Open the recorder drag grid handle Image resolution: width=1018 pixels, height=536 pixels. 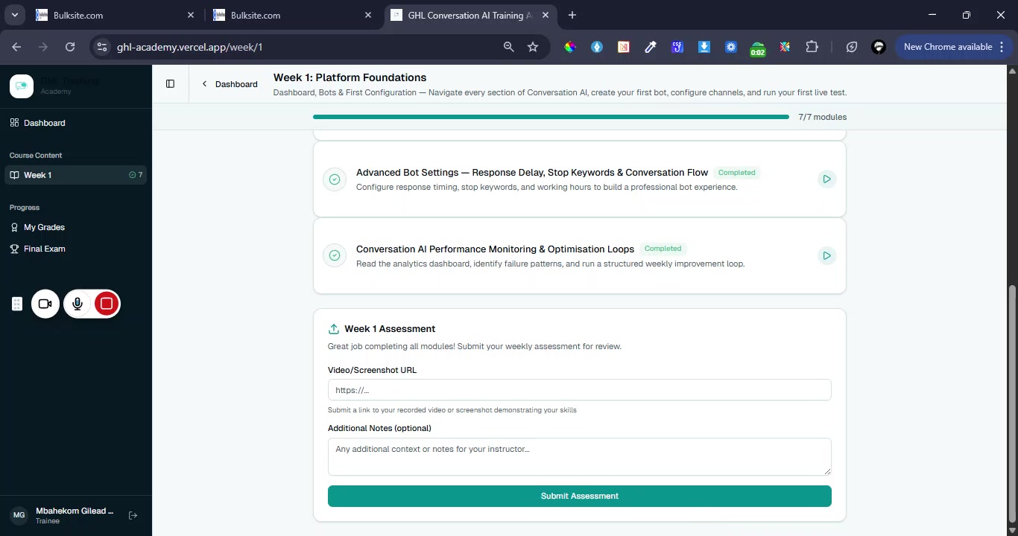pos(17,304)
